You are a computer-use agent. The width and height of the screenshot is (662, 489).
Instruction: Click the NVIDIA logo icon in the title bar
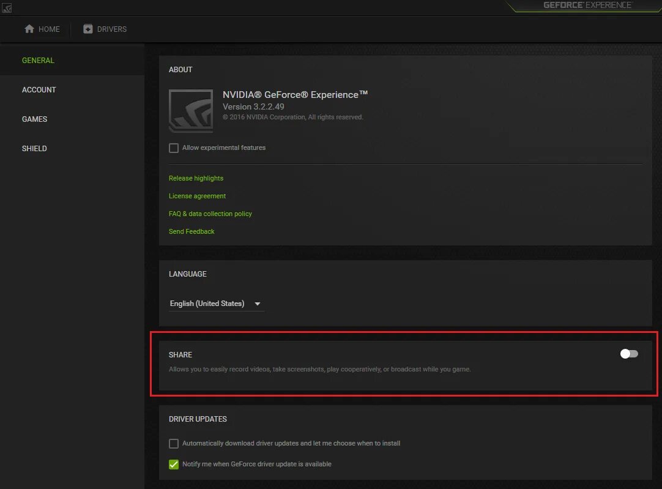pyautogui.click(x=7, y=7)
